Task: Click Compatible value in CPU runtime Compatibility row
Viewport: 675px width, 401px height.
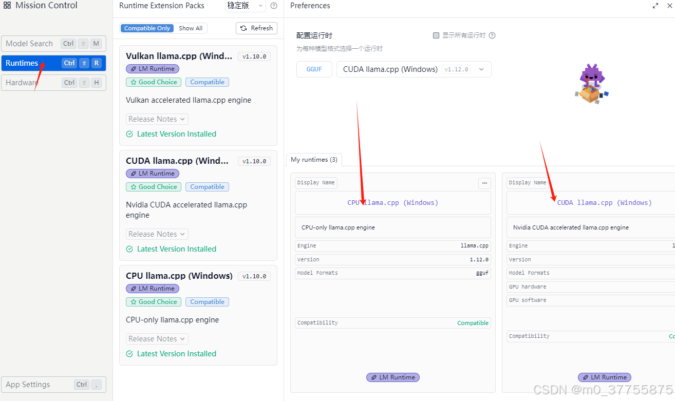Action: pos(473,323)
